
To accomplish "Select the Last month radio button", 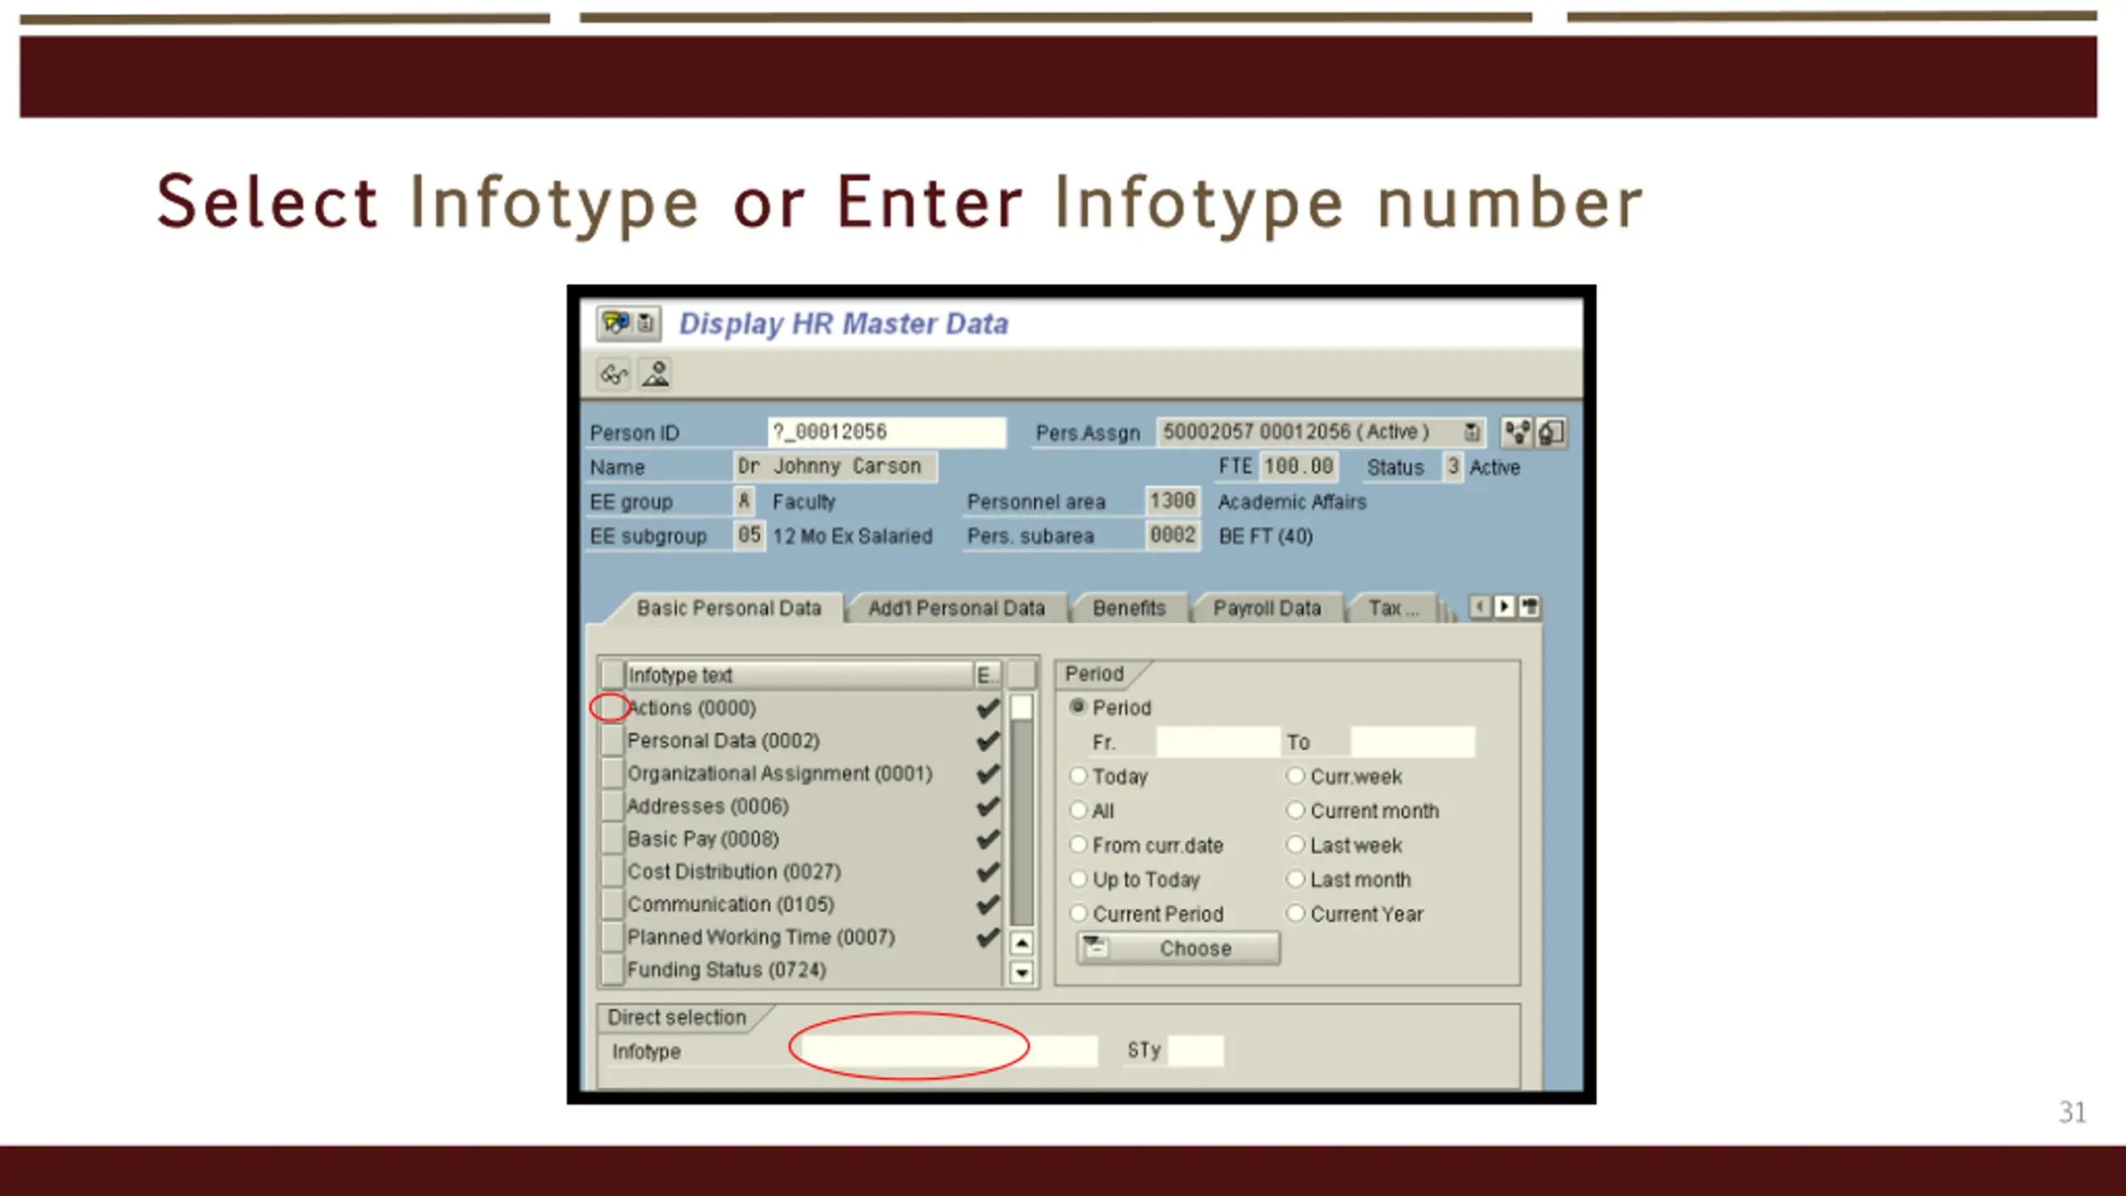I will pyautogui.click(x=1296, y=879).
